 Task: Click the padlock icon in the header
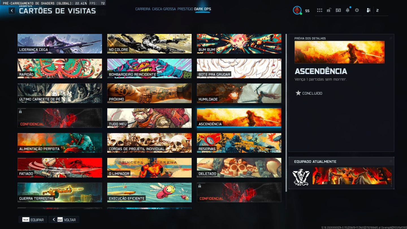[x=329, y=10]
